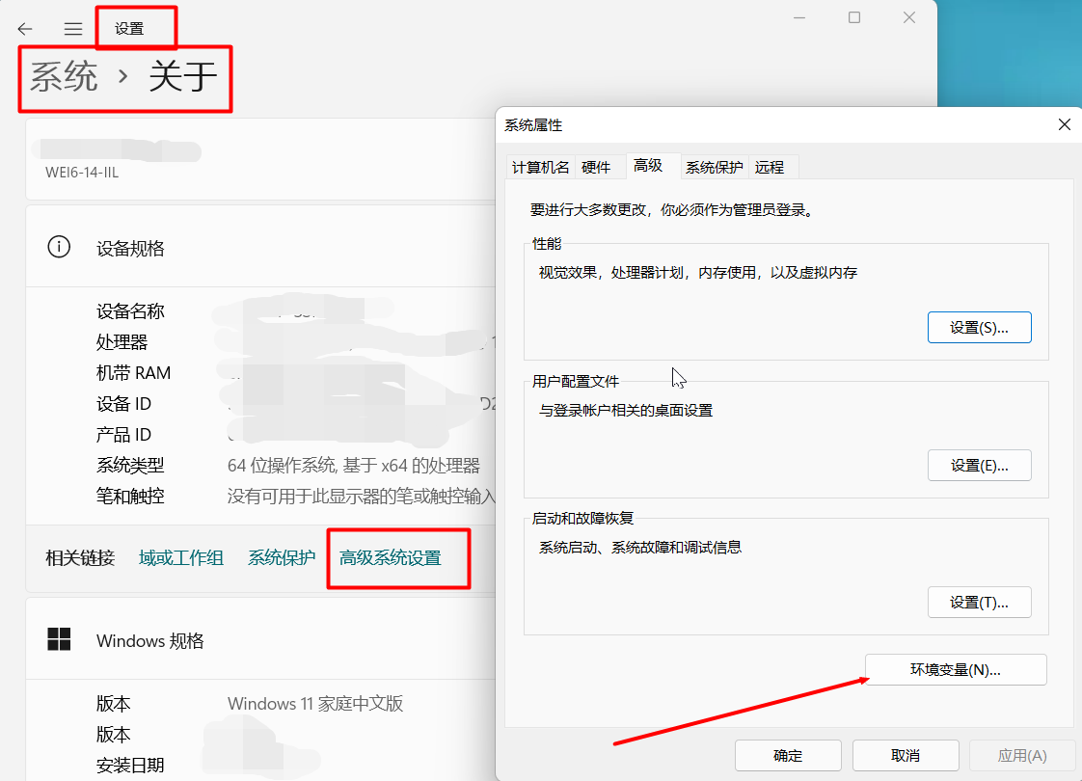Click the 系统启动、系统故障和调试信息 description
Screen dimensions: 1082x781
pos(640,547)
